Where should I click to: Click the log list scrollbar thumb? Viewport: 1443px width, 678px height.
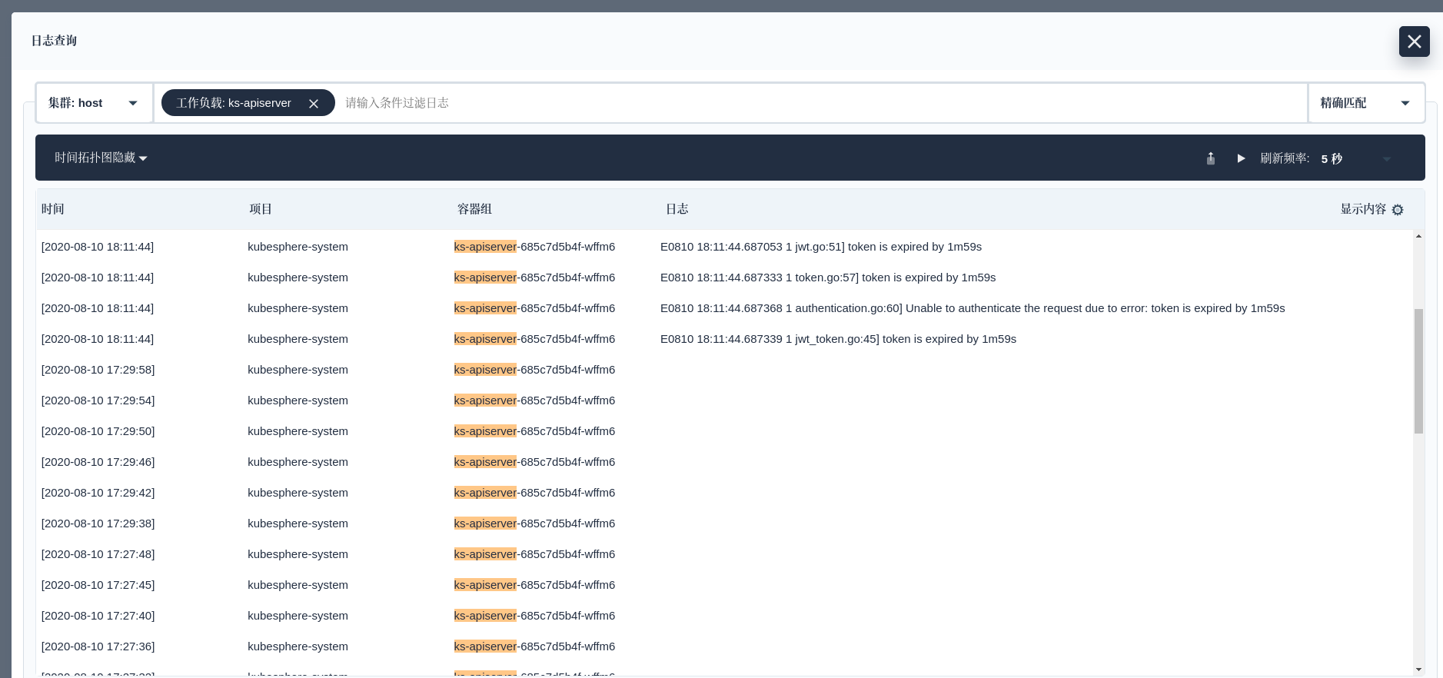point(1418,371)
